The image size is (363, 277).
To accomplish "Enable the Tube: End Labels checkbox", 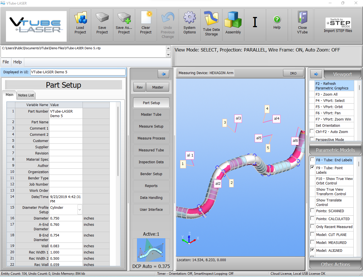I will [312, 160].
